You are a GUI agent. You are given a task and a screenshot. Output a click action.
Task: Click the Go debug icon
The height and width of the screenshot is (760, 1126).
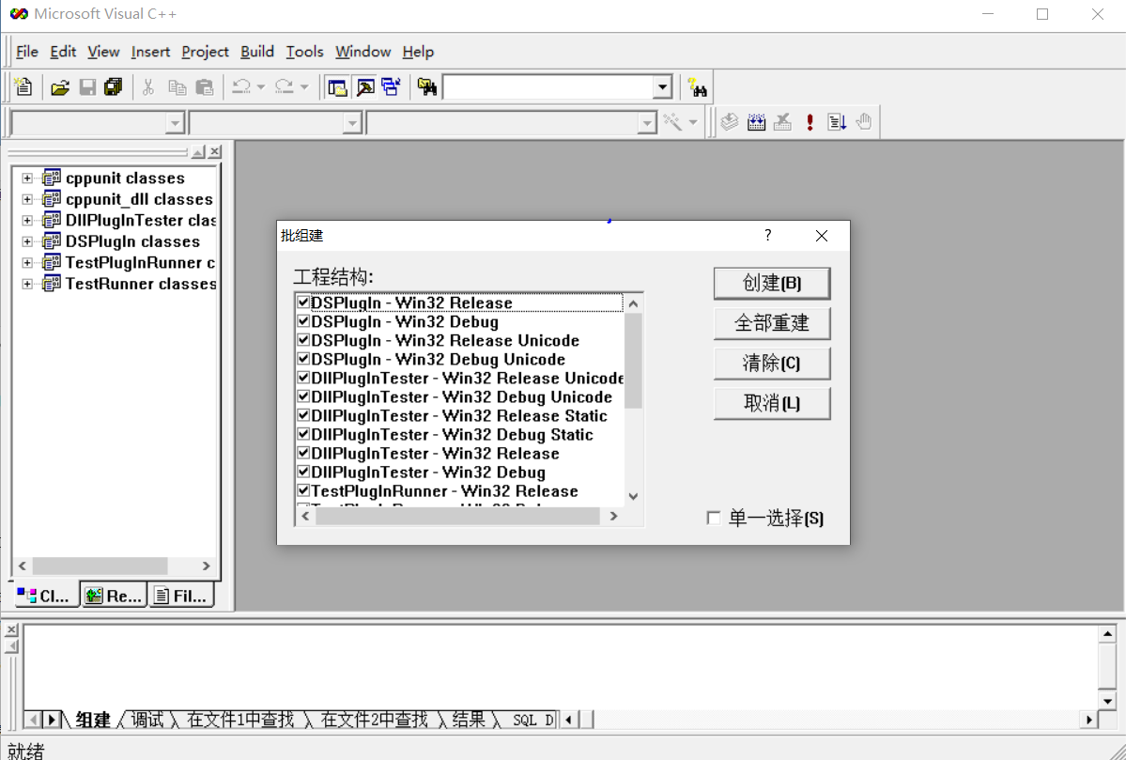click(x=837, y=122)
